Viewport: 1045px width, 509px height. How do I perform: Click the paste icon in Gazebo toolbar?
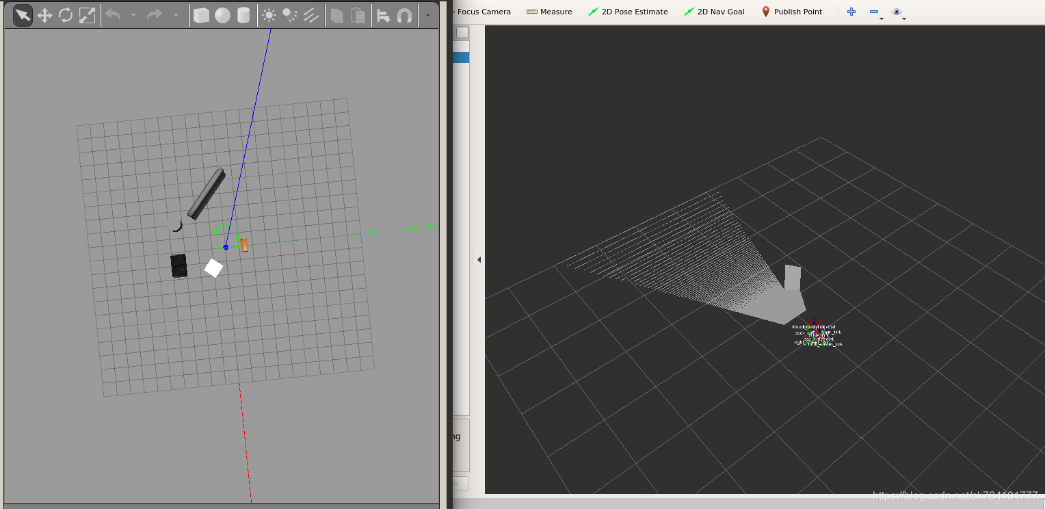(x=357, y=15)
